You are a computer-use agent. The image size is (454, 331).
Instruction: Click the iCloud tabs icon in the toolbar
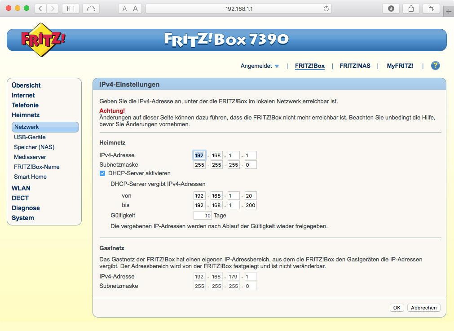click(x=90, y=8)
